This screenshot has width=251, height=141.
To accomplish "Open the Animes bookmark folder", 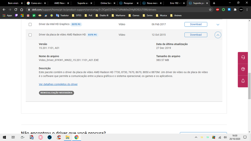I will pyautogui.click(x=176, y=16).
